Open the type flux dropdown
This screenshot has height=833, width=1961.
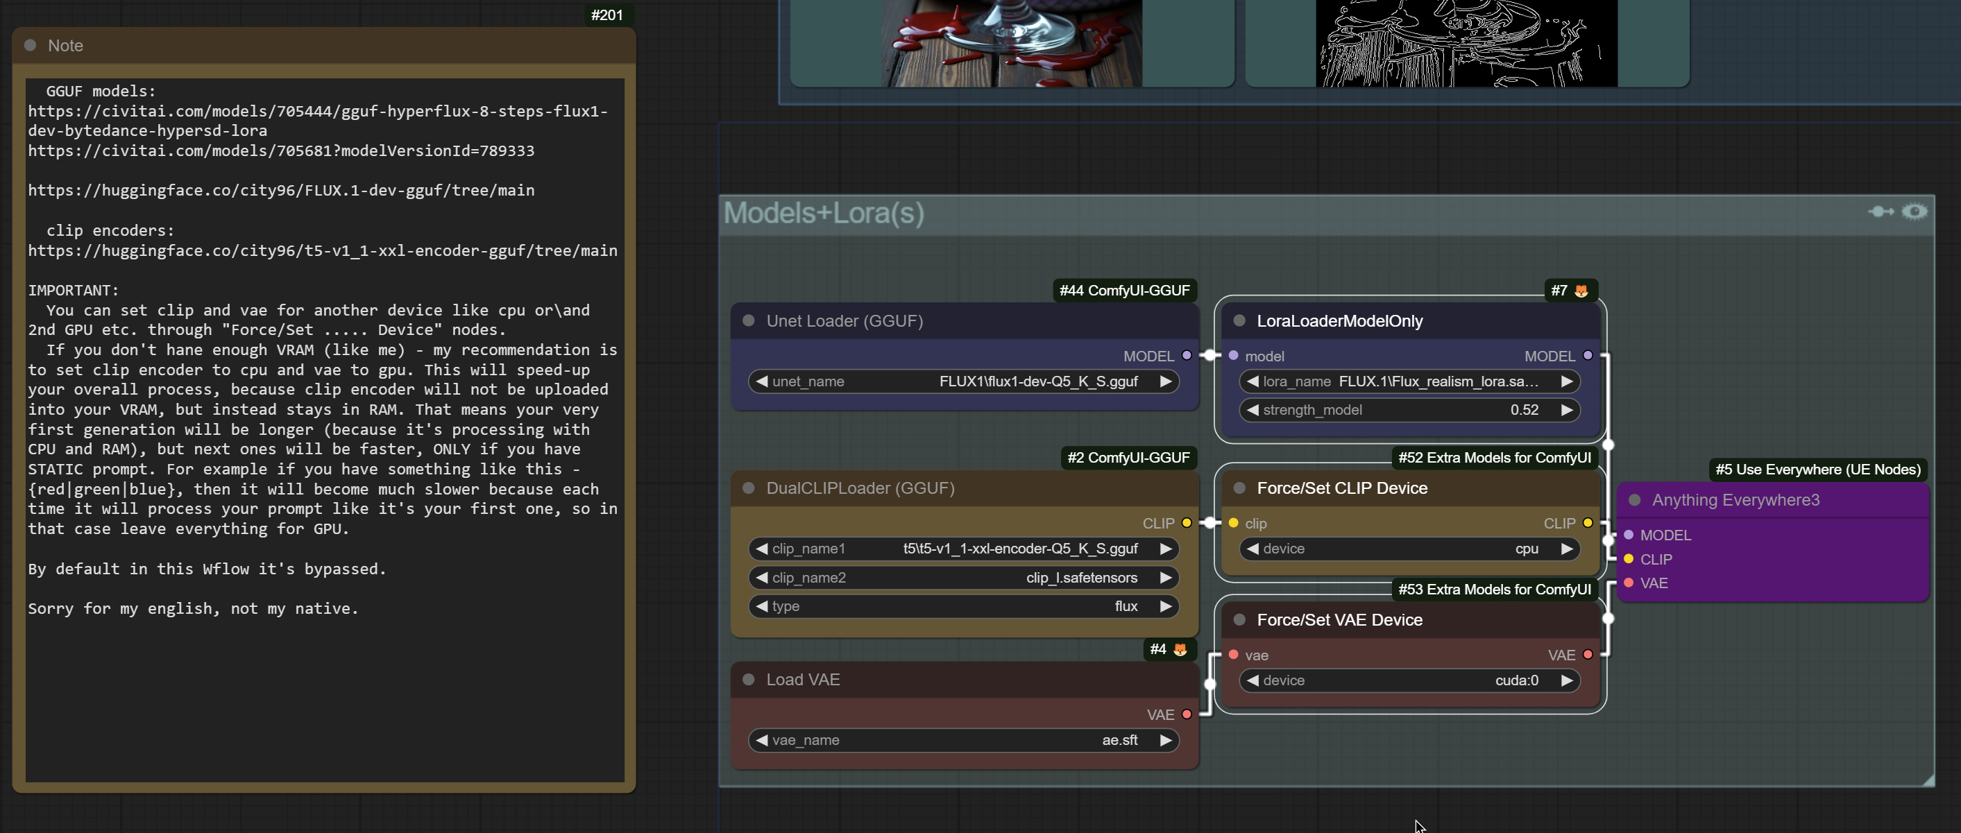click(964, 606)
